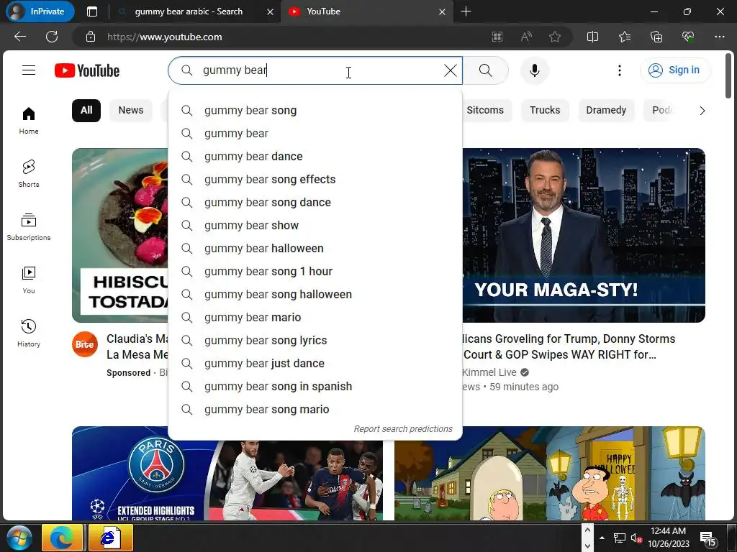Open the PSG extended highlights thumbnail
The height and width of the screenshot is (552, 737).
click(227, 479)
